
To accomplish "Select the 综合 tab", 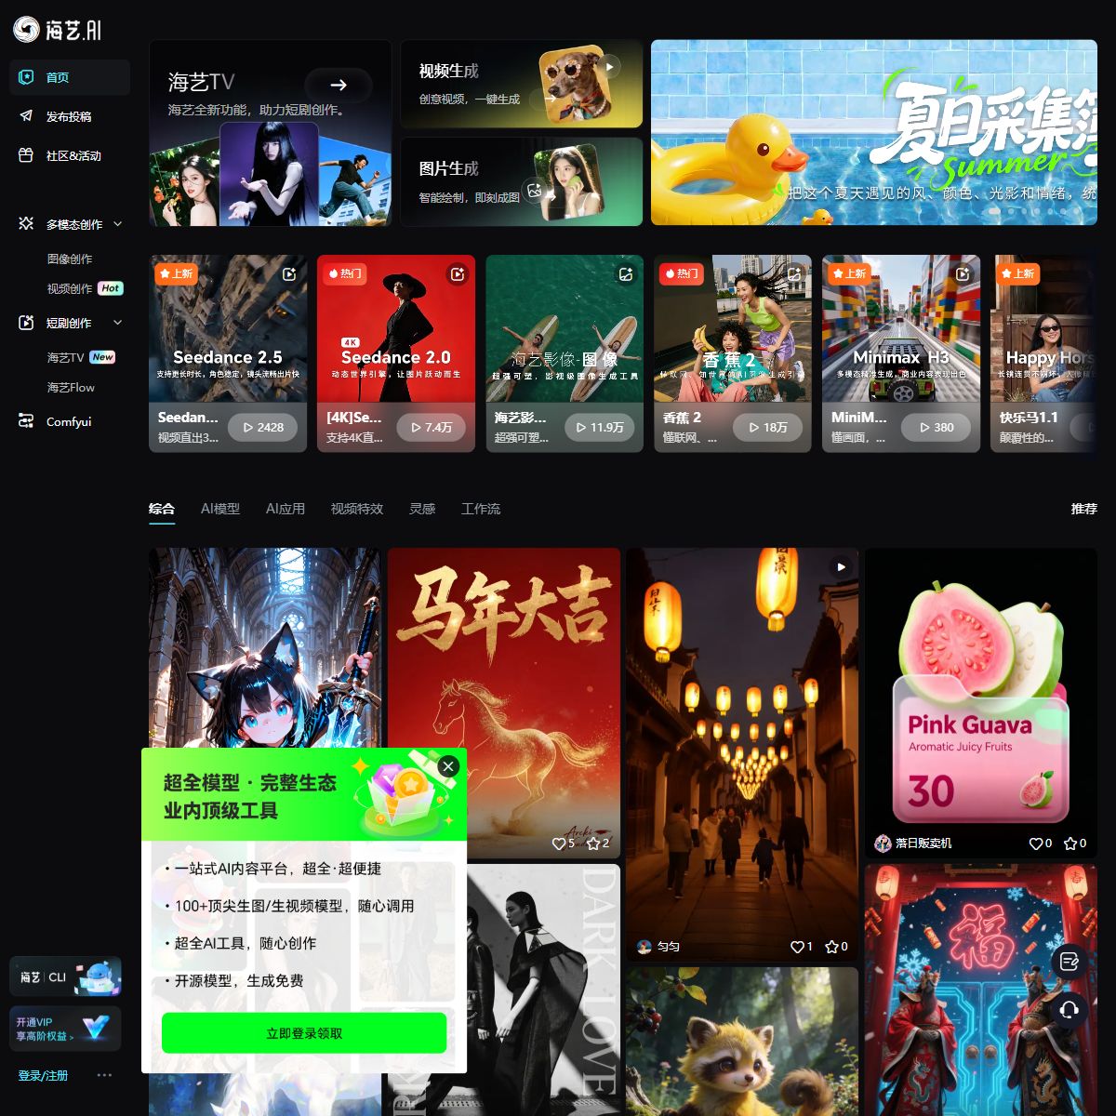I will 162,509.
